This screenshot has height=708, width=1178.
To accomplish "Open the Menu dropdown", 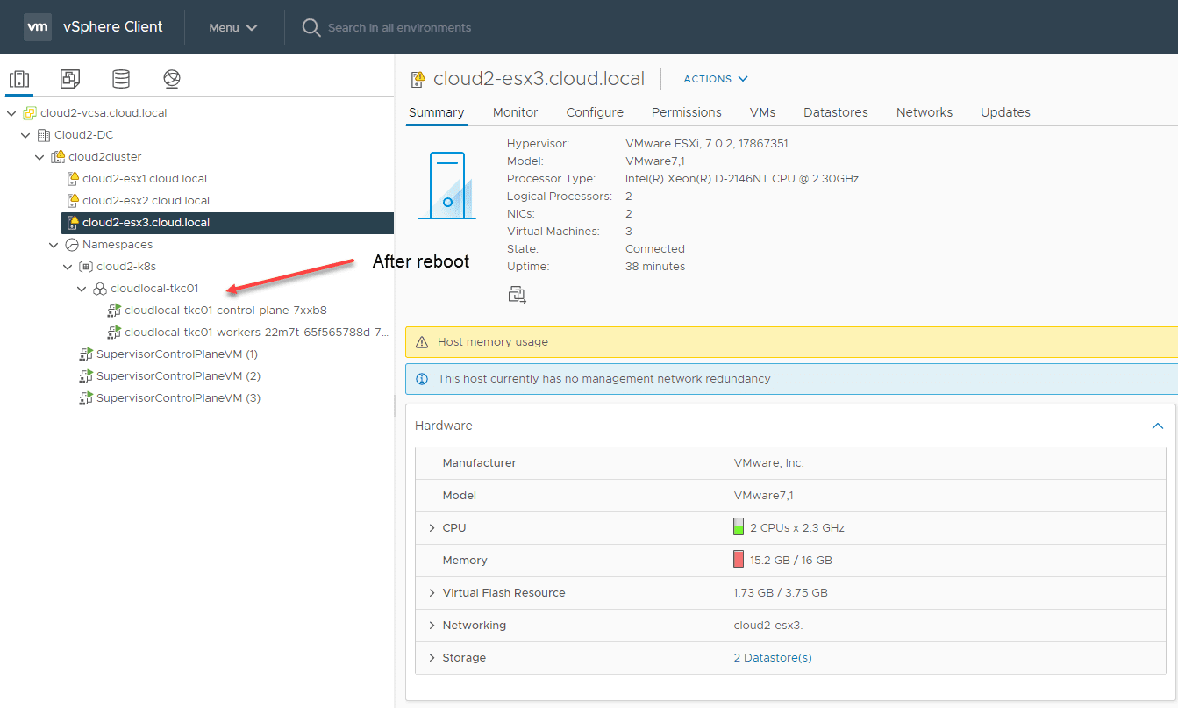I will tap(232, 27).
